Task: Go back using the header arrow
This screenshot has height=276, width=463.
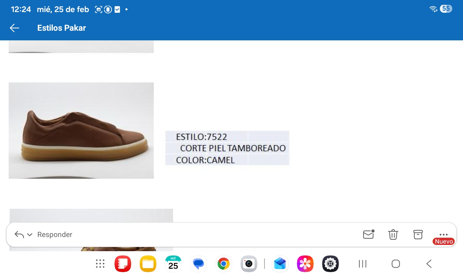Action: (15, 28)
